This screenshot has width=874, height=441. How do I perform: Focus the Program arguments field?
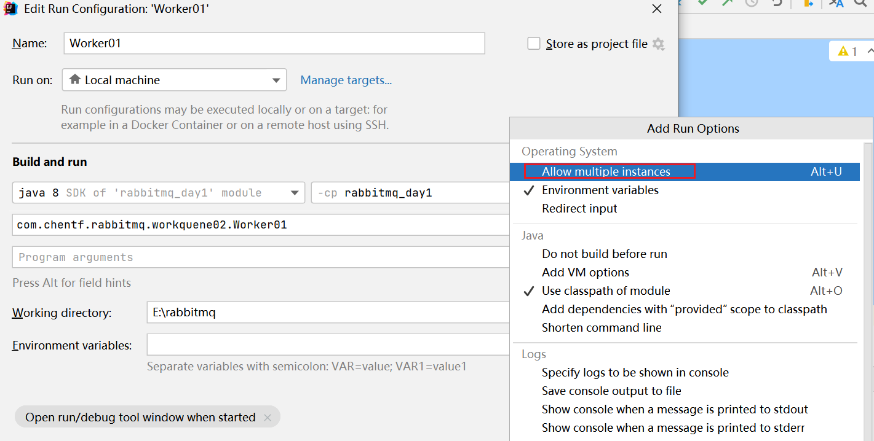(x=261, y=257)
